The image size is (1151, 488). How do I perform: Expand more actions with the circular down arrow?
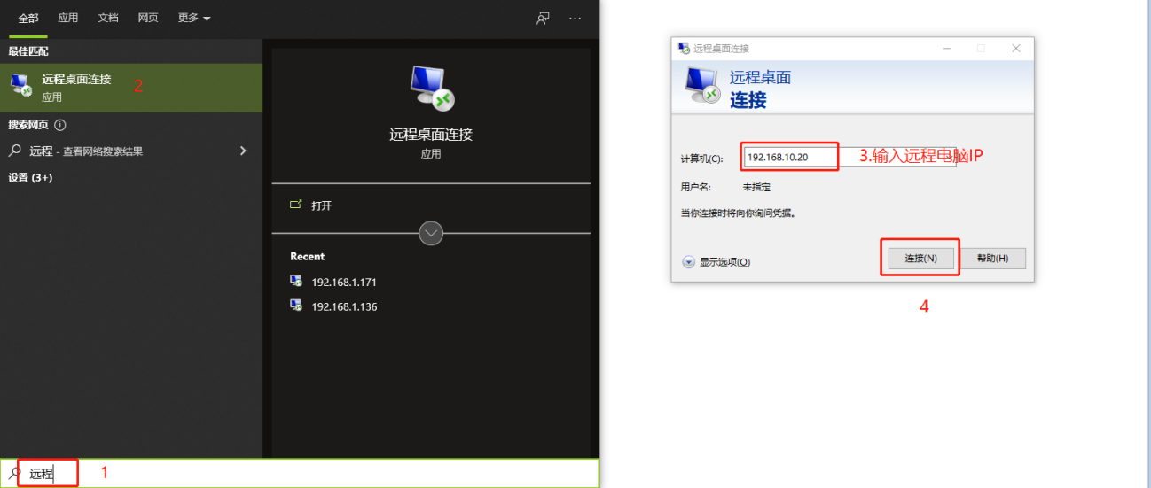click(x=431, y=234)
